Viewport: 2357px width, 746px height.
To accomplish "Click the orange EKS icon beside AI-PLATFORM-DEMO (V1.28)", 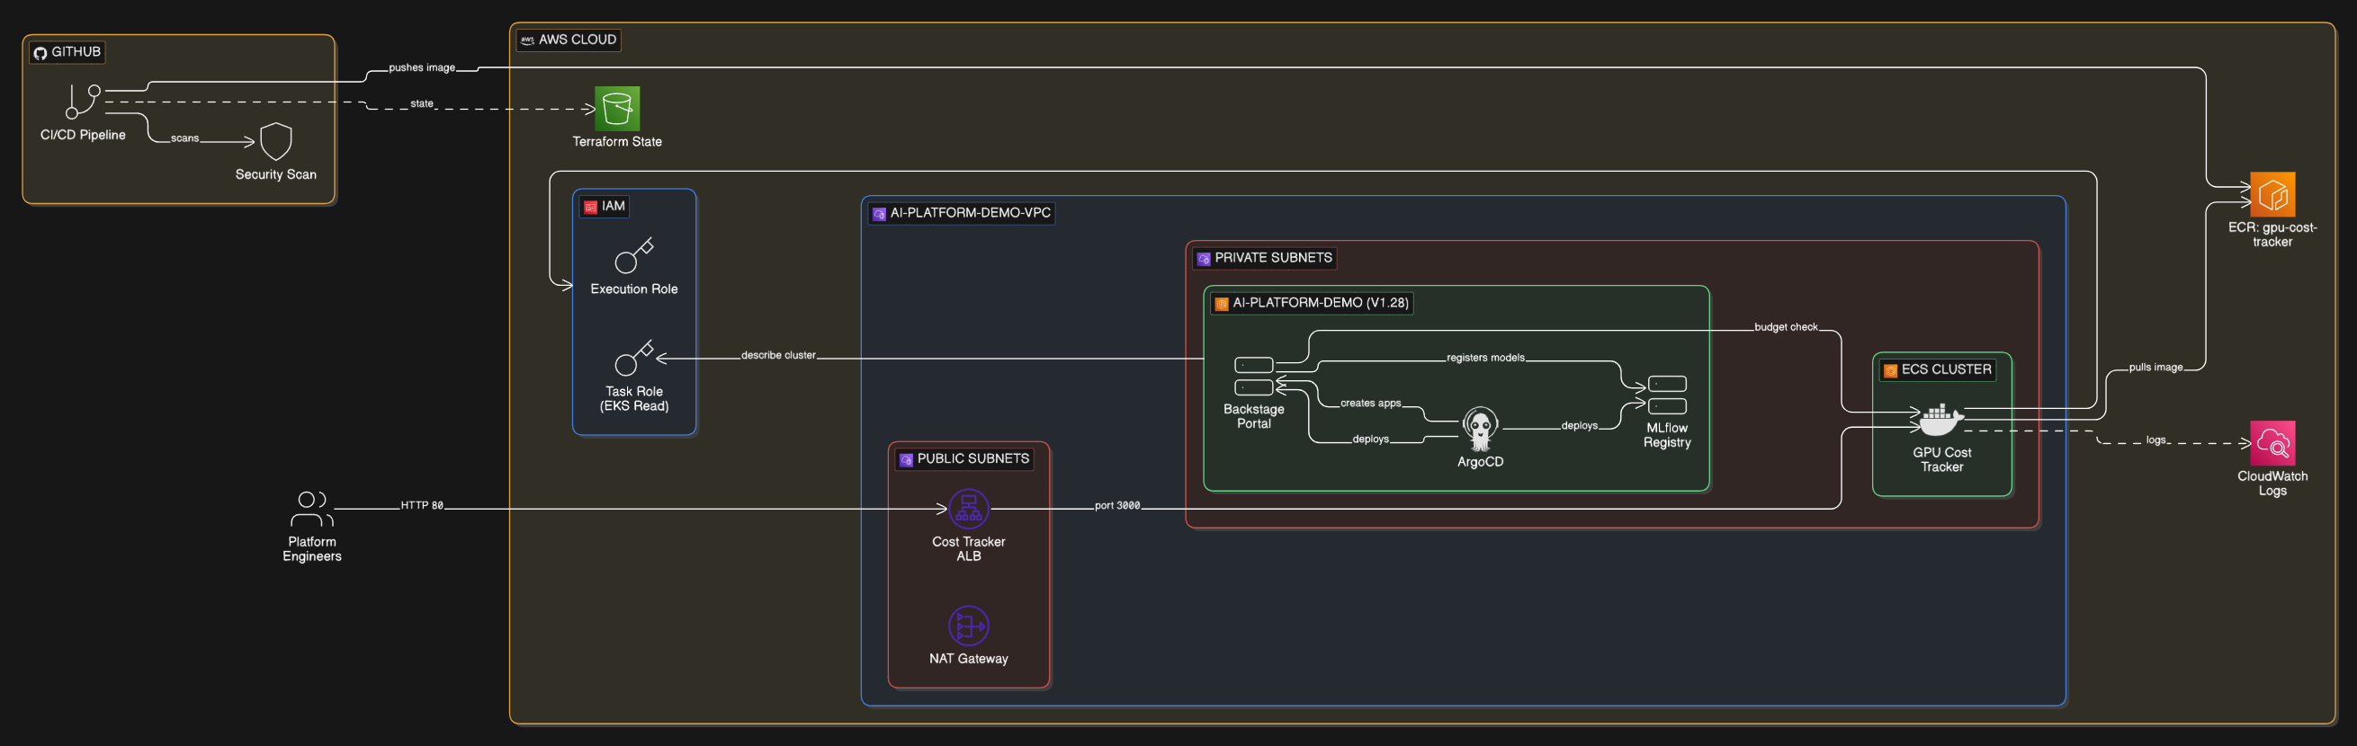I will point(1222,304).
